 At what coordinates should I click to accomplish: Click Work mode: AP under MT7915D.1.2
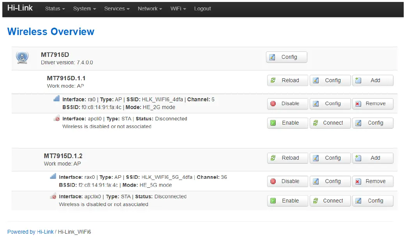(x=62, y=164)
